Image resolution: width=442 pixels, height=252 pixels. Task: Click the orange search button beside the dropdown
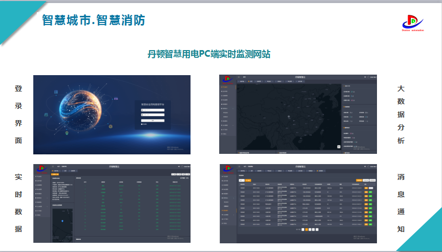click(248, 180)
